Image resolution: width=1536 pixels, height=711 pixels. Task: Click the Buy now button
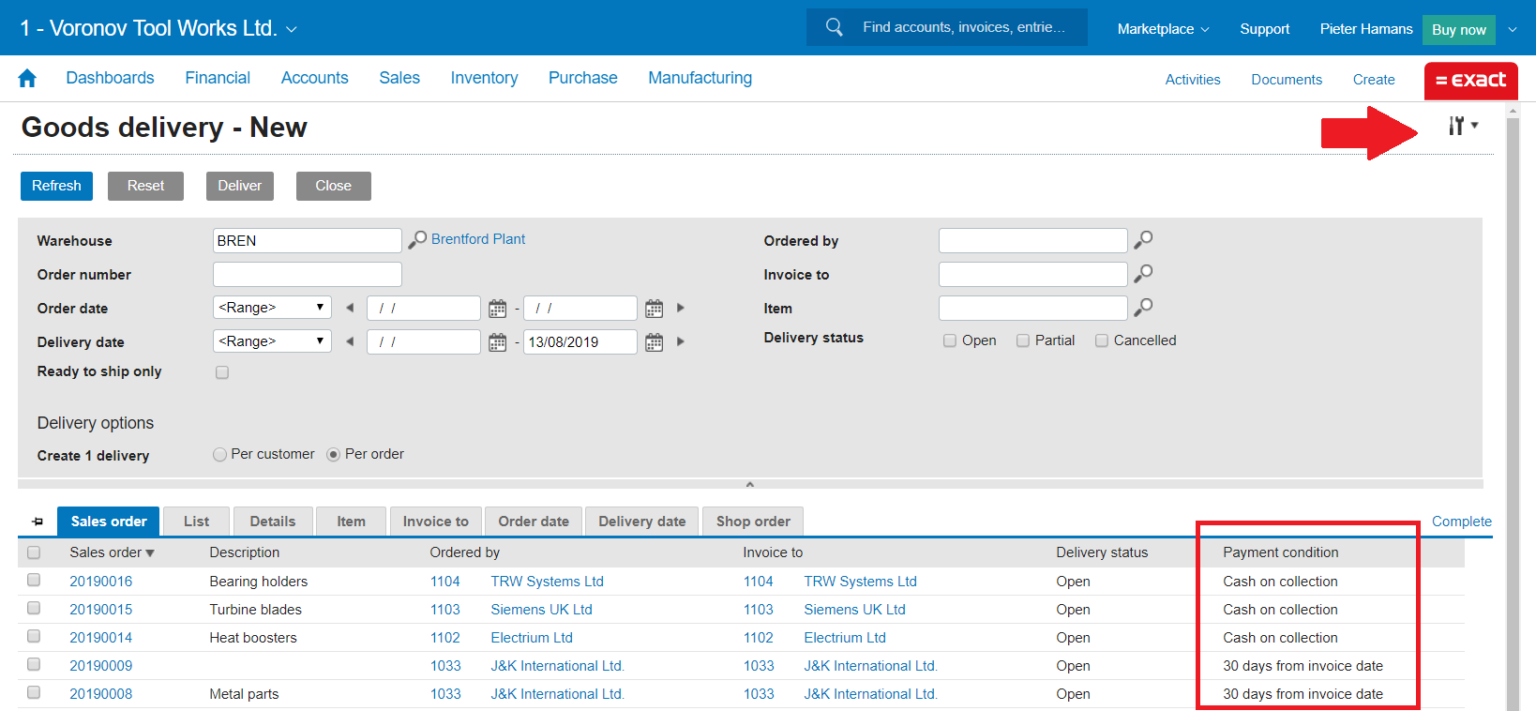pyautogui.click(x=1459, y=30)
